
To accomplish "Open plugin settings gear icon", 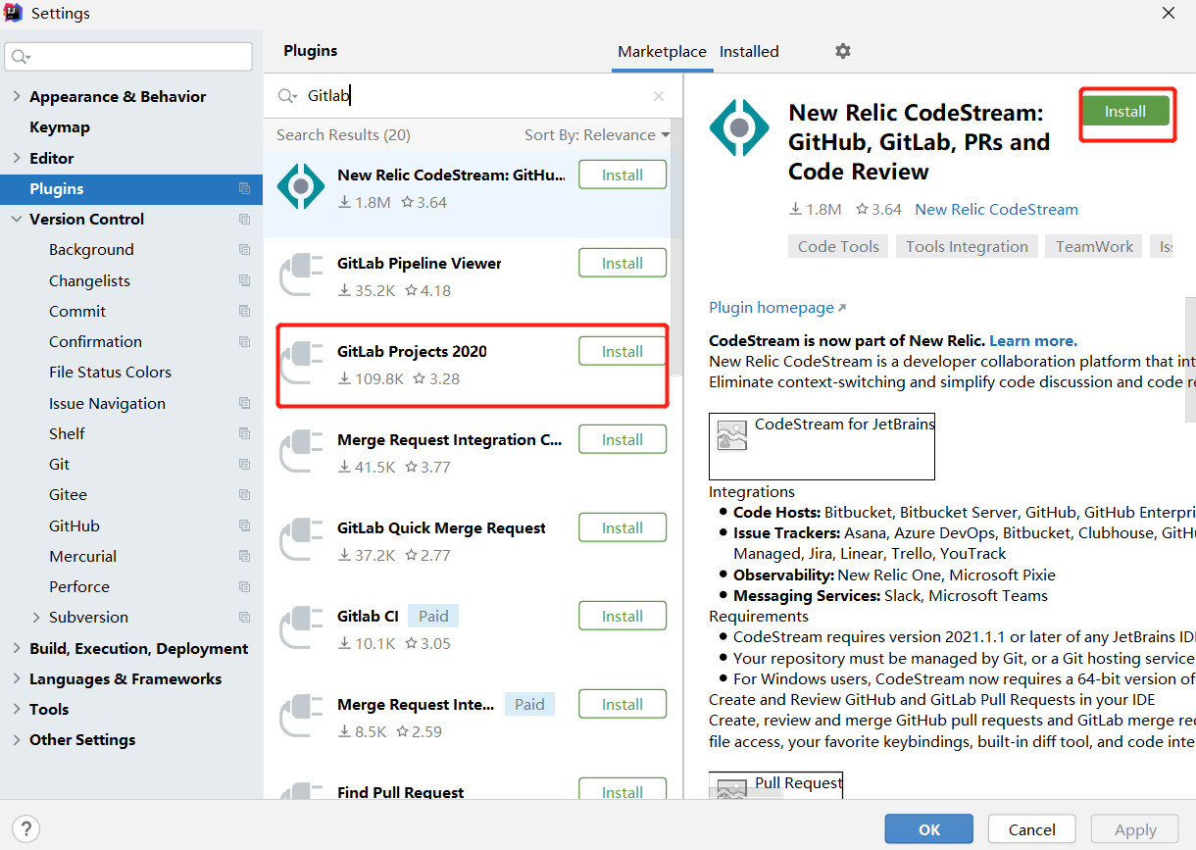I will pyautogui.click(x=843, y=51).
